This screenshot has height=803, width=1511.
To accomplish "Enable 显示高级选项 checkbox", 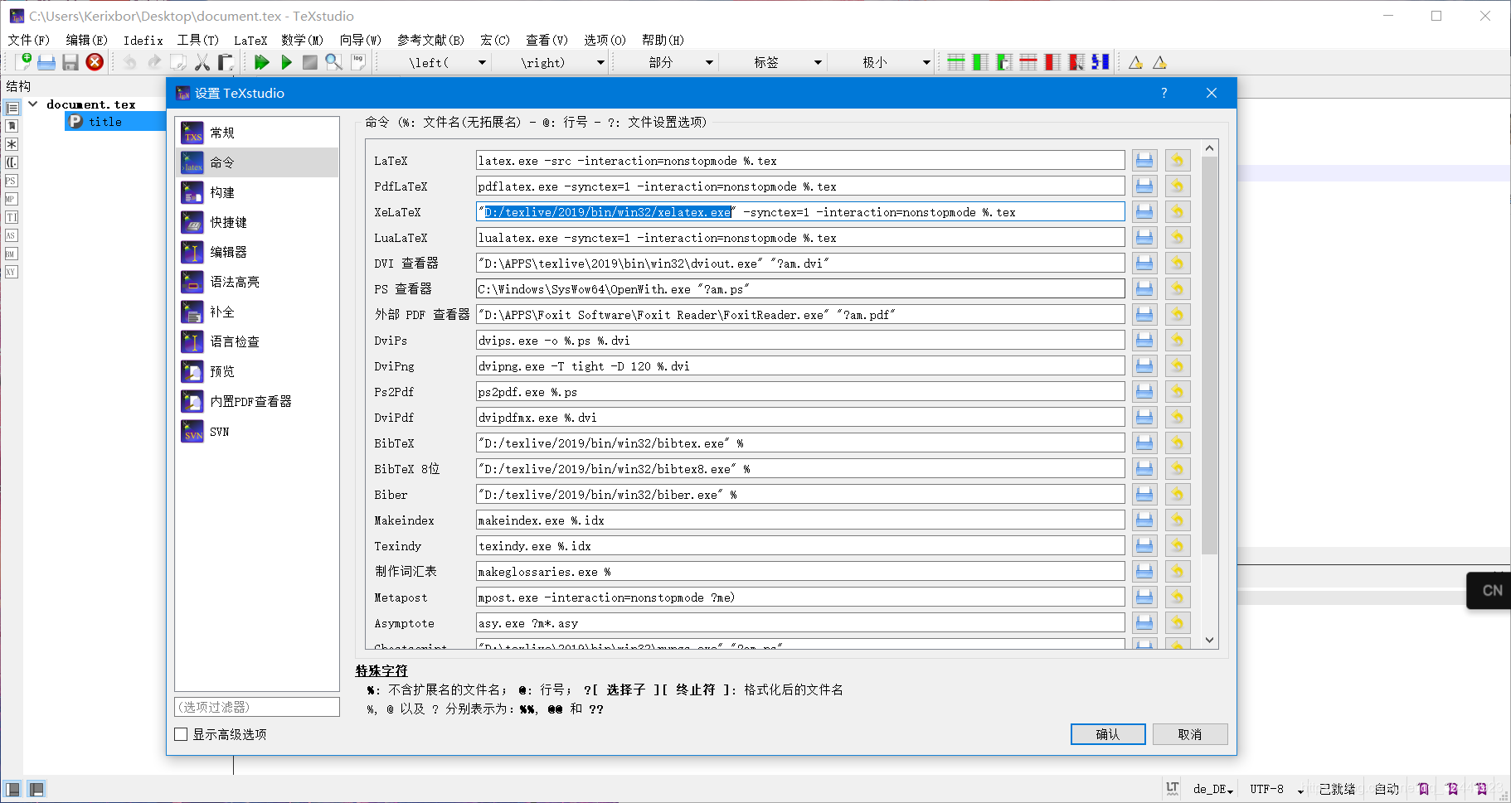I will pos(181,734).
